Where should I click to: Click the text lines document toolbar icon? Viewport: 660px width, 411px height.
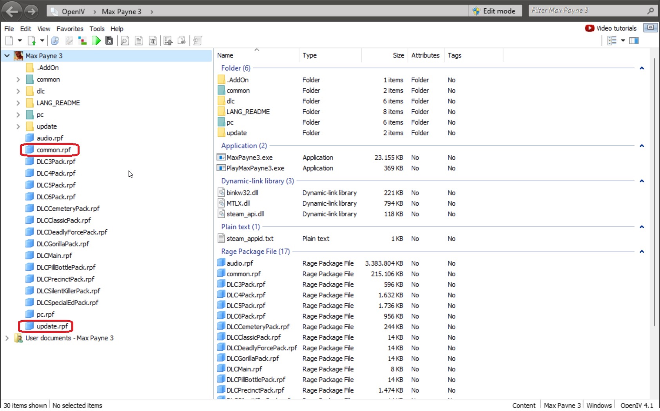click(x=139, y=40)
